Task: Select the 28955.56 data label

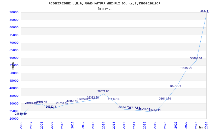Action: point(31,103)
